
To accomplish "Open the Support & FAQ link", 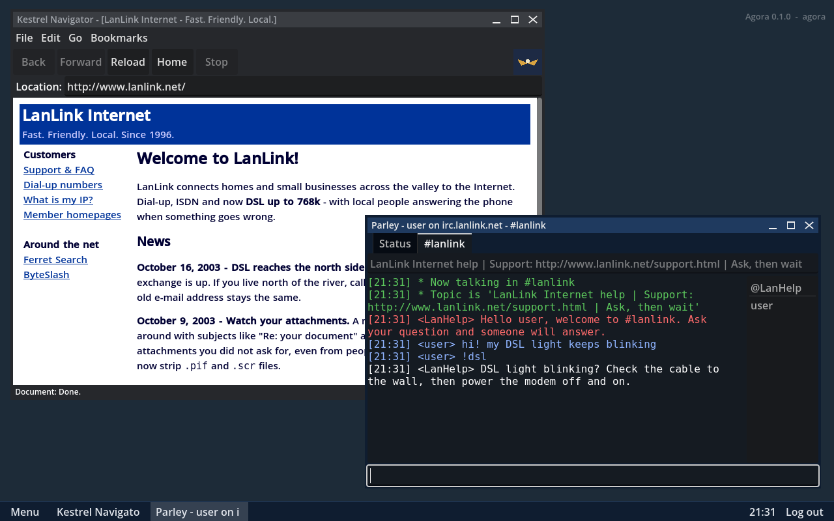I will click(x=59, y=170).
